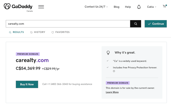Click the Why it's great heading
This screenshot has height=105, width=171.
pos(125,52)
